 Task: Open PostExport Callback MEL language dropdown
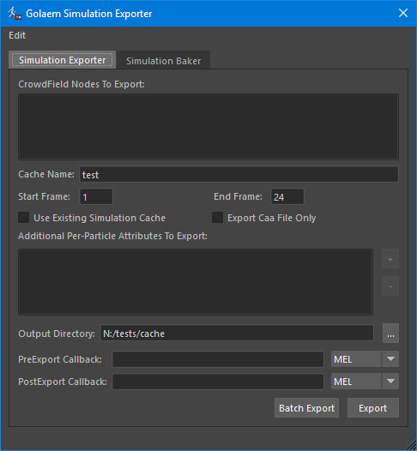[x=365, y=382]
